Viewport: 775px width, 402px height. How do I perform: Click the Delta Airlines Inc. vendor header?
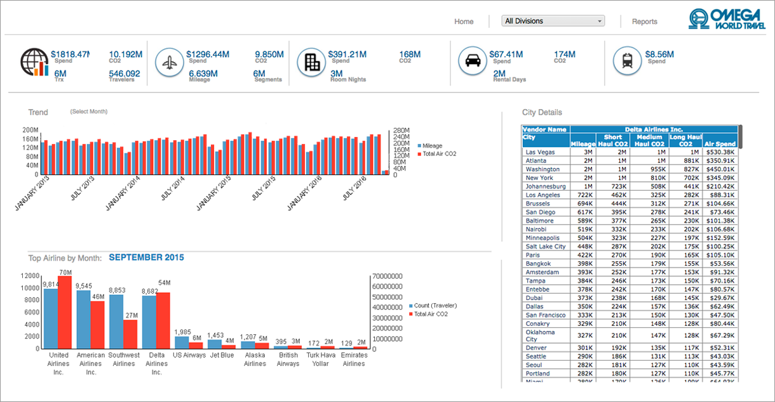point(654,129)
